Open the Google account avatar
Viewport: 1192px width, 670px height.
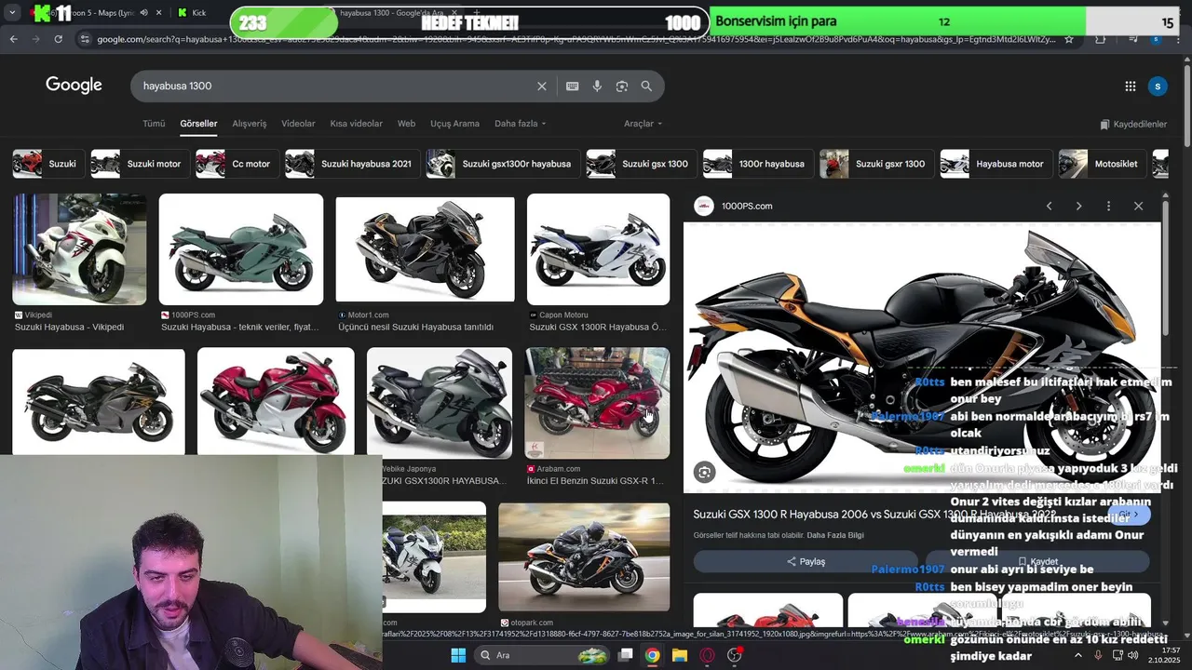click(x=1158, y=86)
